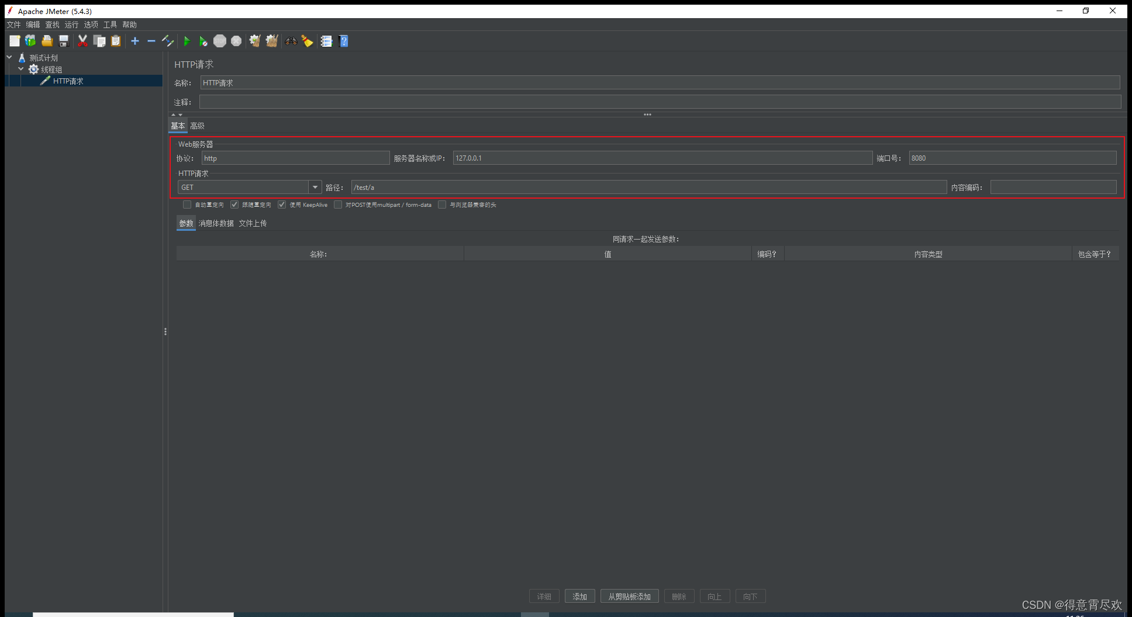
Task: Open the 编辑 menu
Action: click(x=33, y=25)
